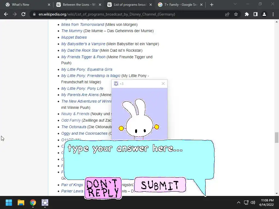The image size is (279, 209).
Task: Close the bunny <3 popup window
Action: [163, 84]
